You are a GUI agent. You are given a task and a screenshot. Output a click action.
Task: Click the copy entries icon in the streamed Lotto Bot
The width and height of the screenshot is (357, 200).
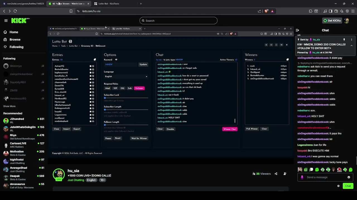95,60
